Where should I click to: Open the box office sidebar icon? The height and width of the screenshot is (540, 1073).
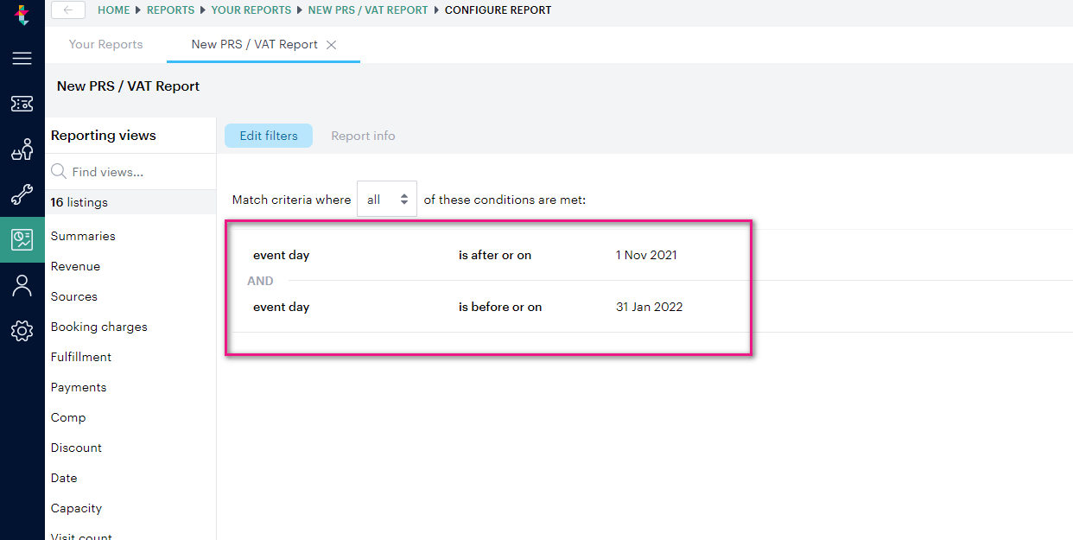coord(22,149)
